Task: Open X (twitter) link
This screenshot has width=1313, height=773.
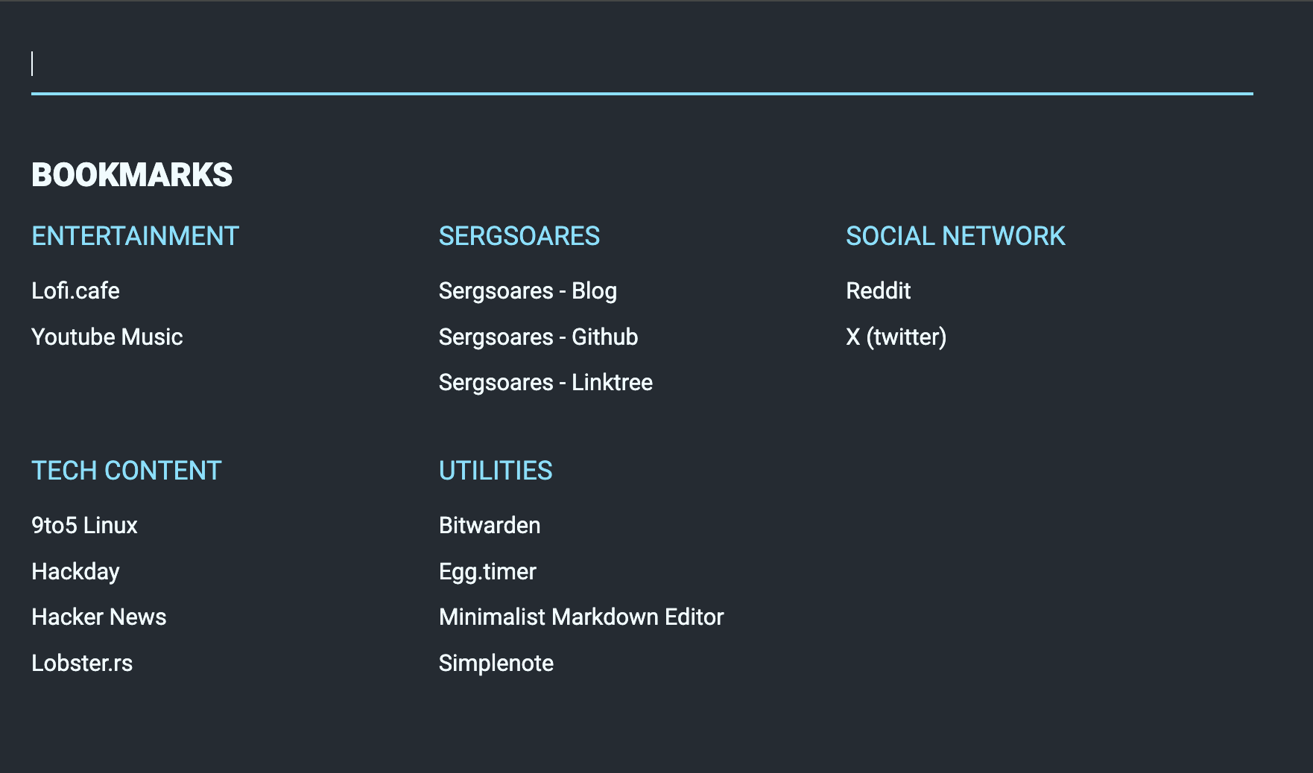Action: pyautogui.click(x=896, y=337)
